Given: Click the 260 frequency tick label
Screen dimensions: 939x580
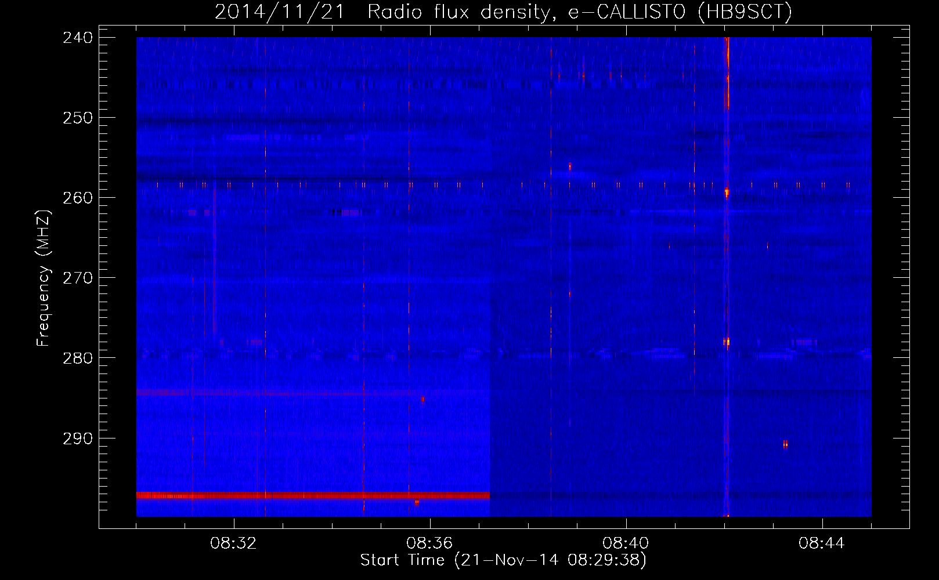Looking at the screenshot, I should 77,198.
